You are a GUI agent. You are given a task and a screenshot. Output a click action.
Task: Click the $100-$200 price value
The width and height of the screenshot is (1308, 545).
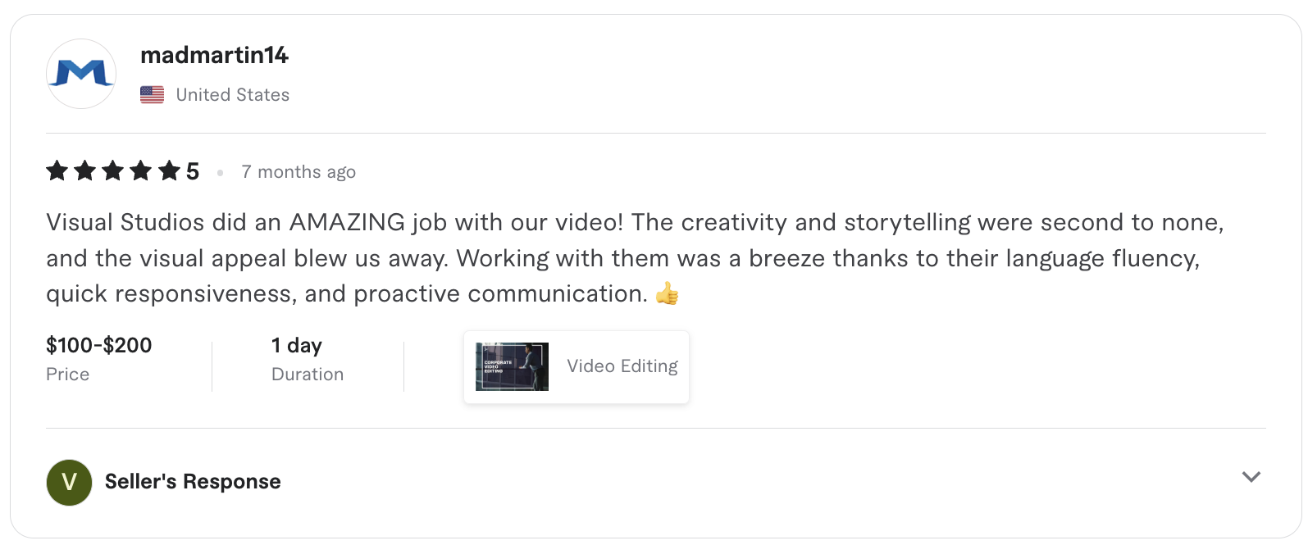[99, 345]
